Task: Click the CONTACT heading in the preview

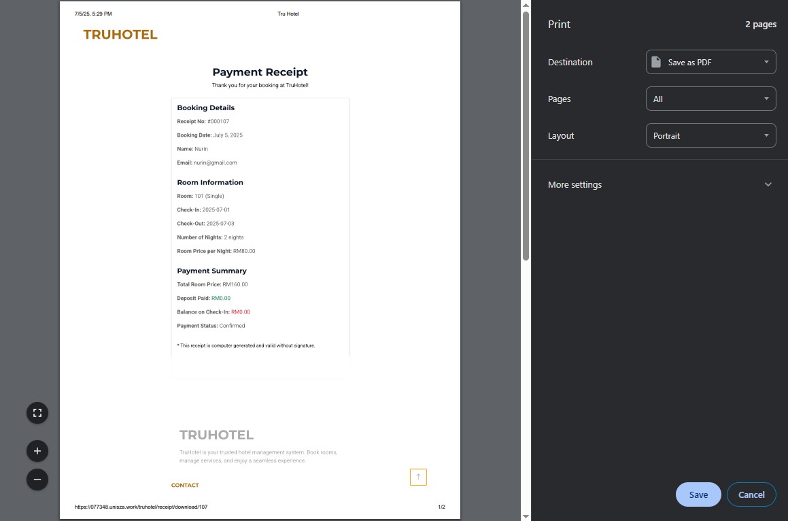Action: coord(185,486)
